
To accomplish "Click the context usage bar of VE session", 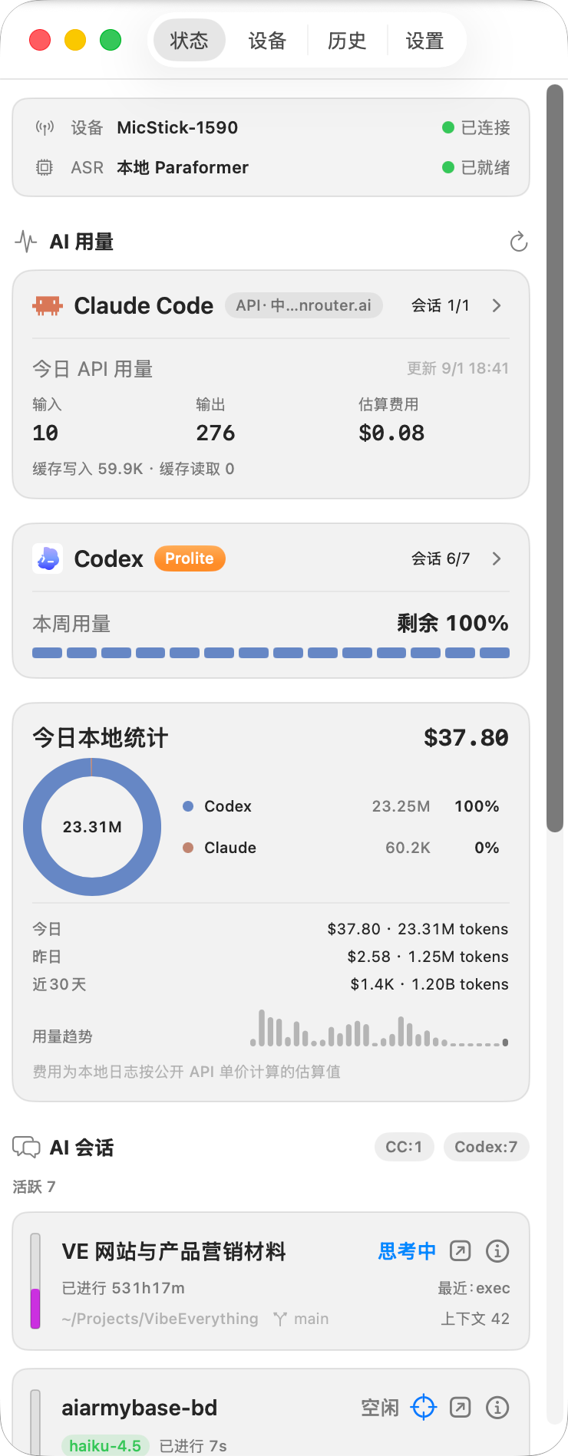I will 35,1281.
